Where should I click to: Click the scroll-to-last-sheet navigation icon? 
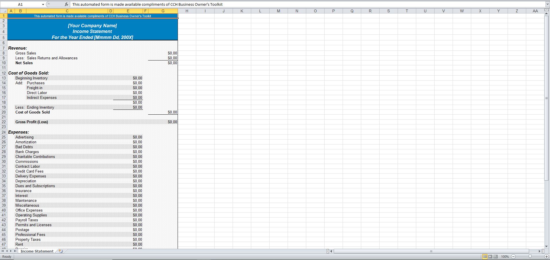[15, 251]
